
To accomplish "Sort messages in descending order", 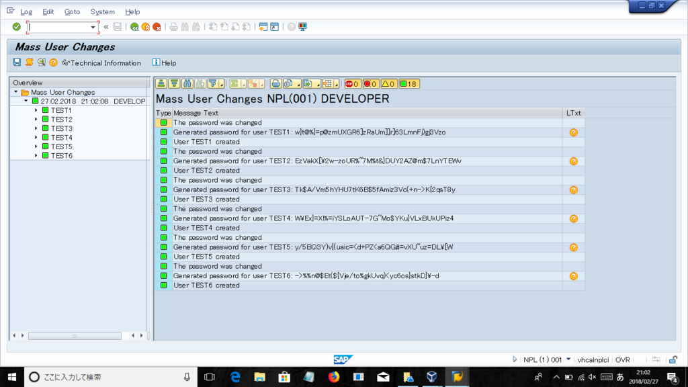I will [174, 83].
